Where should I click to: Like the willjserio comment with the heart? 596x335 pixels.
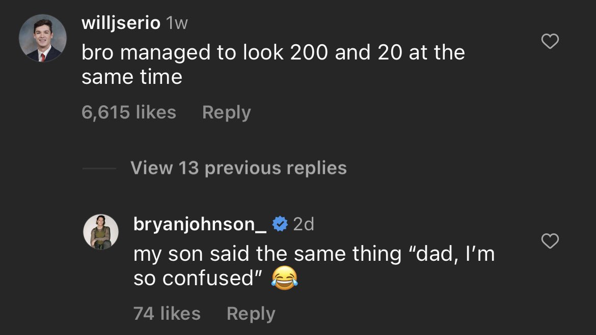pos(550,42)
